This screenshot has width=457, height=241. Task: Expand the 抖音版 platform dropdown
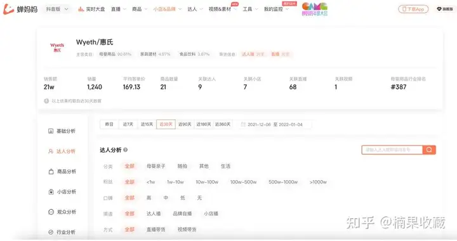coord(66,9)
